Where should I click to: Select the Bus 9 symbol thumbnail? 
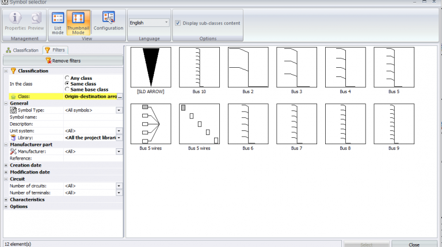pyautogui.click(x=394, y=123)
